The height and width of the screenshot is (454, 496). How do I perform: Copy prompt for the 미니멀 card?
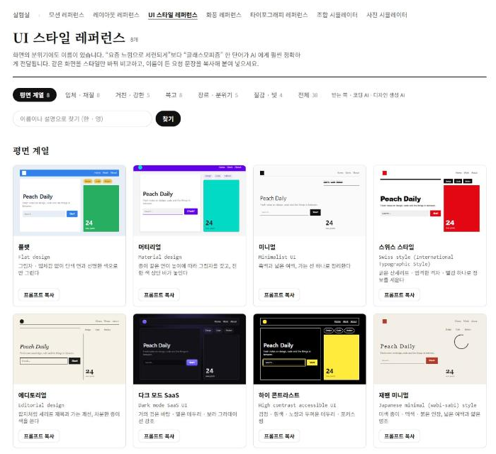[x=279, y=295]
